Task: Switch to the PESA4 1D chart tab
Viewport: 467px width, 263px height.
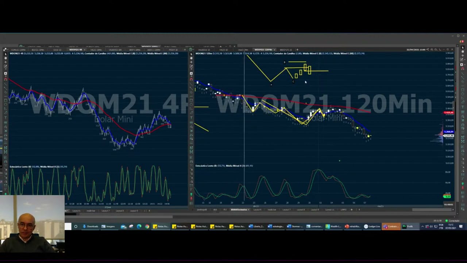Action: pyautogui.click(x=173, y=50)
